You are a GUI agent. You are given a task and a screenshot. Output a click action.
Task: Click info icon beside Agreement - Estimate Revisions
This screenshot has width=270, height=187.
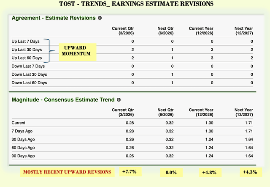coord(100,18)
